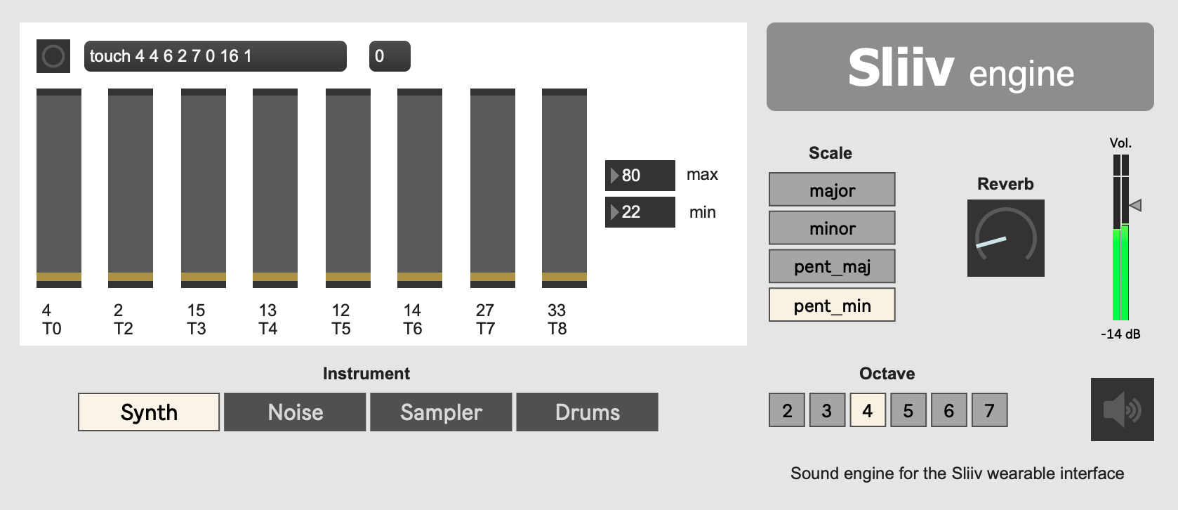
Task: Switch instrument to Drums
Action: (587, 412)
